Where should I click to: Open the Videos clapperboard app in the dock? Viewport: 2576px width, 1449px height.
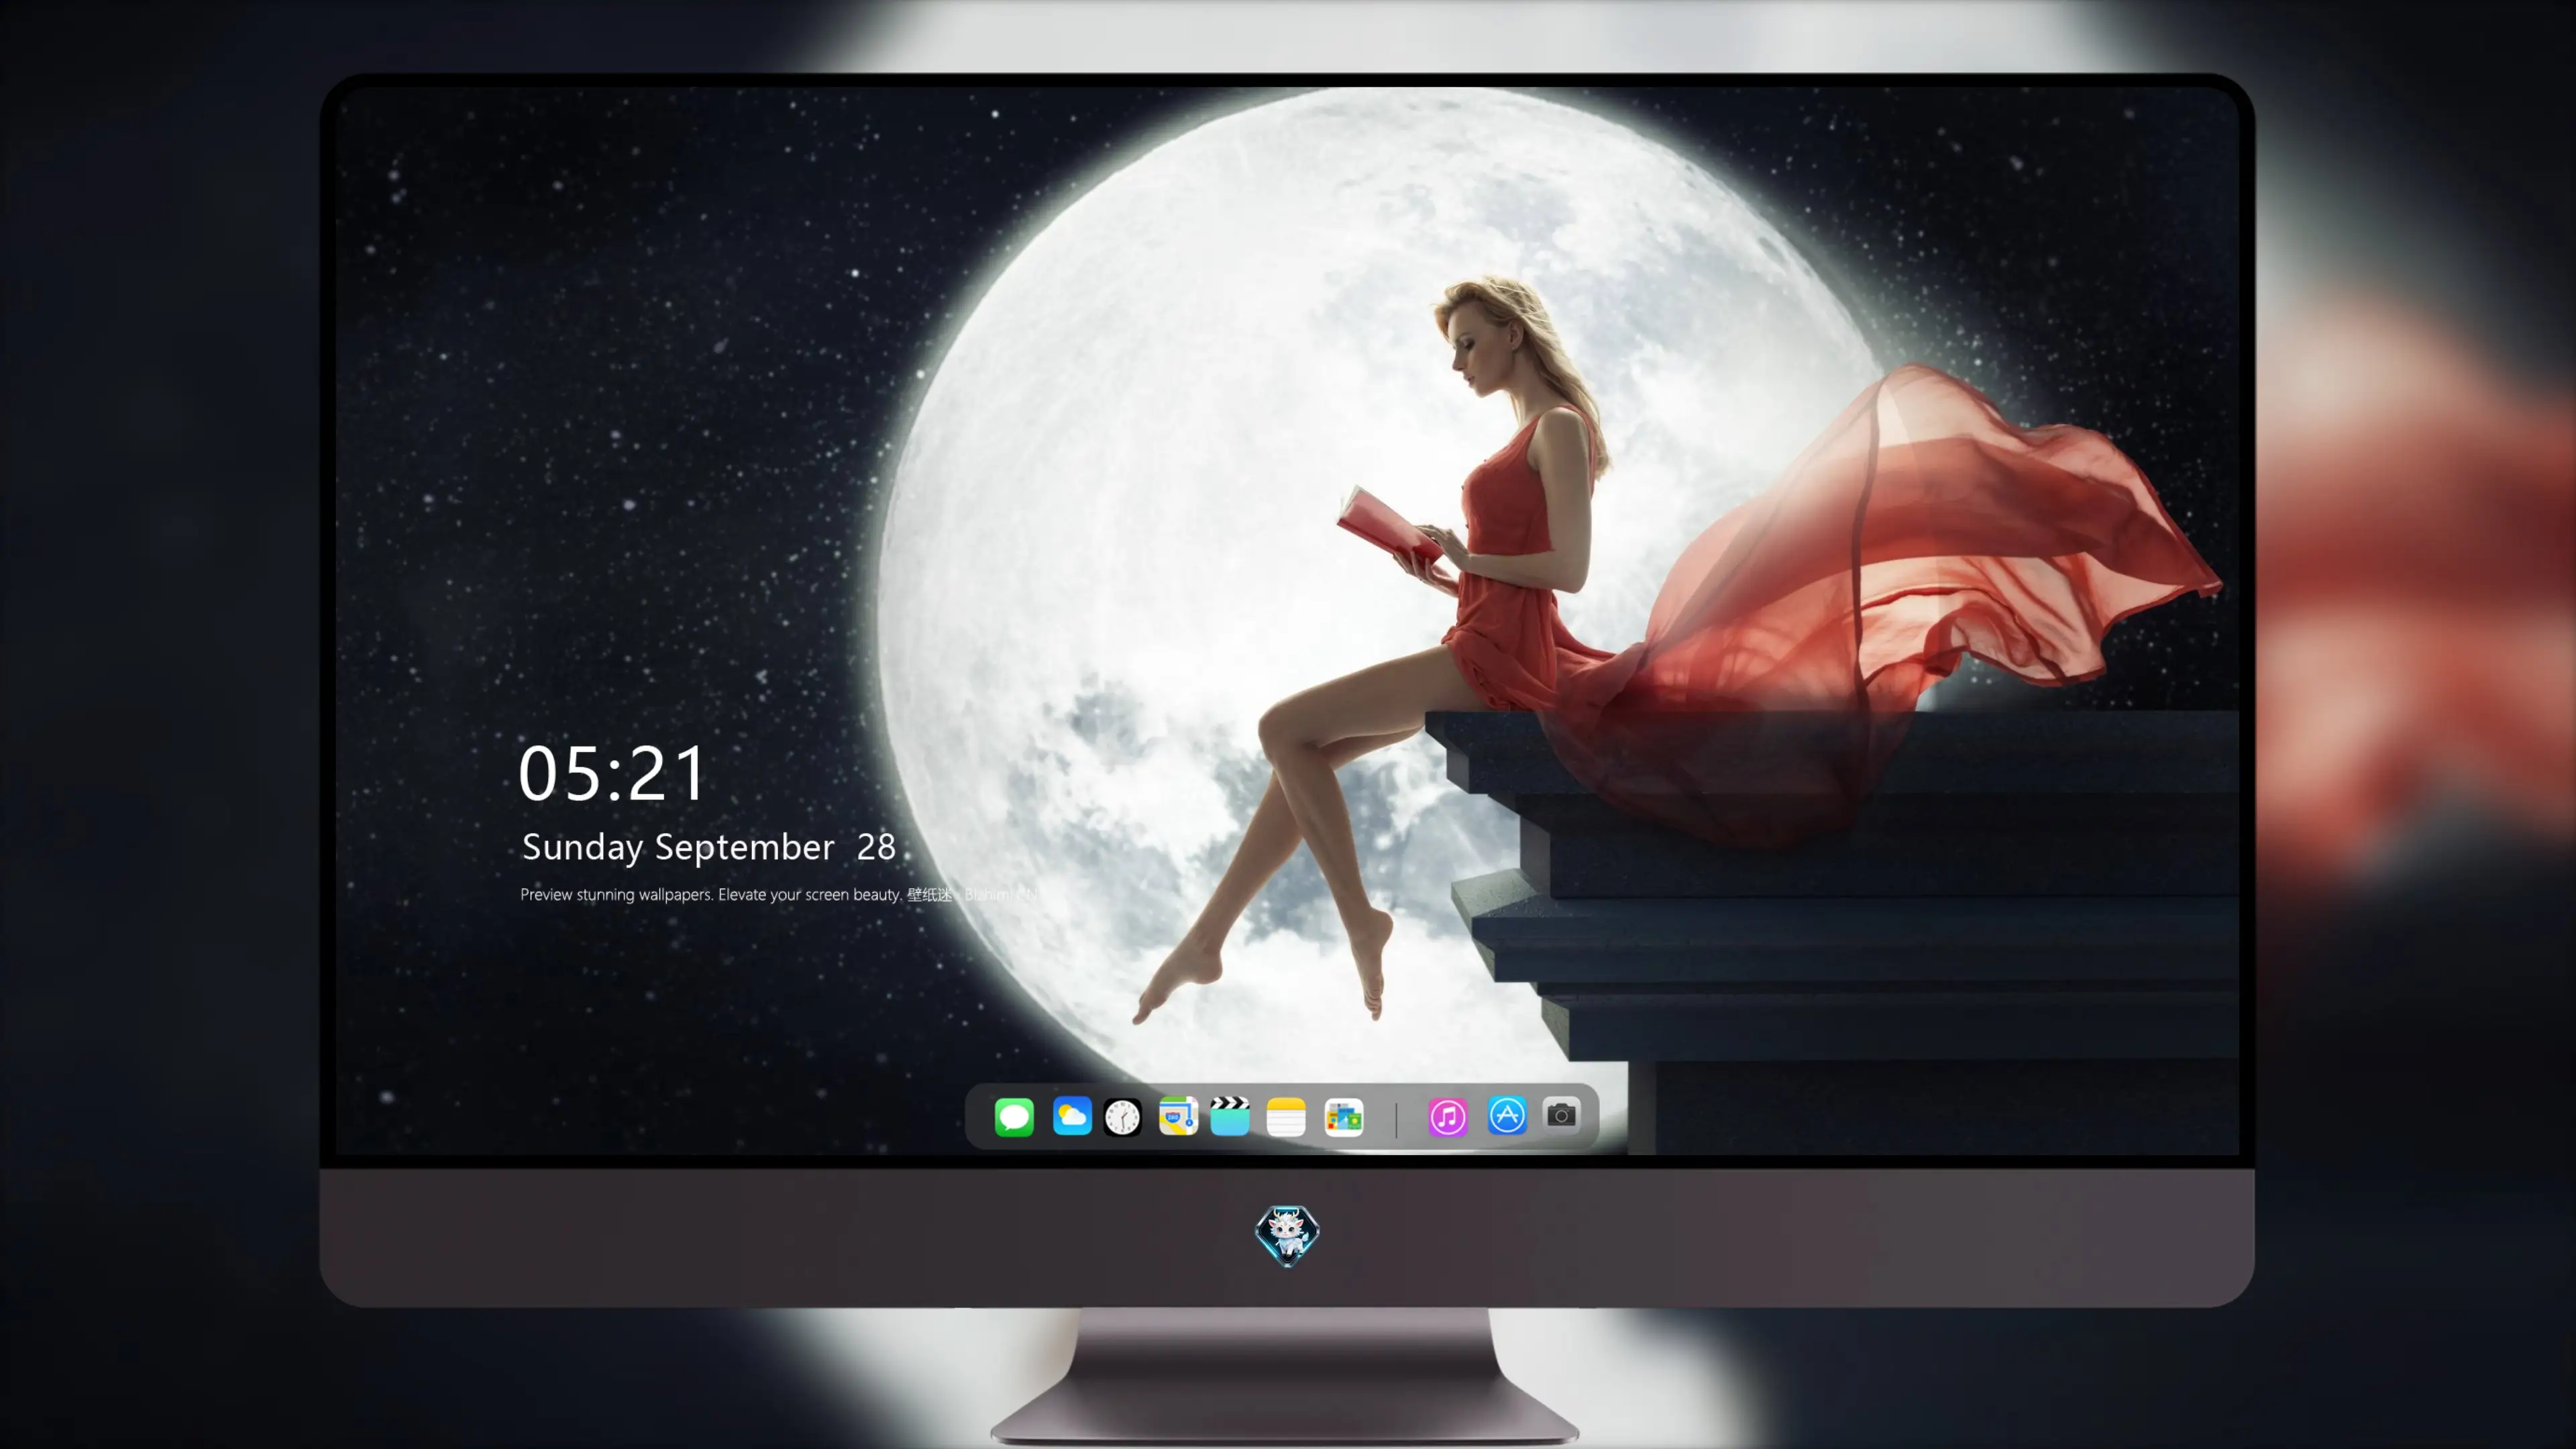point(1230,1116)
